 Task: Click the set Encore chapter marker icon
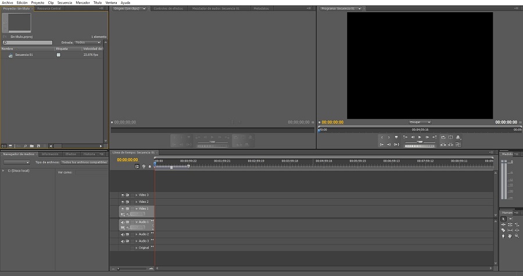tap(144, 166)
